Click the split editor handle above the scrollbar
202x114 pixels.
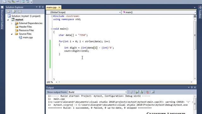click(x=195, y=16)
